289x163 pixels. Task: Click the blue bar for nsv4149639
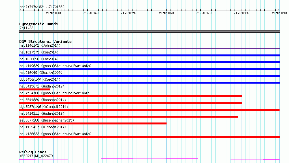coord(149,69)
